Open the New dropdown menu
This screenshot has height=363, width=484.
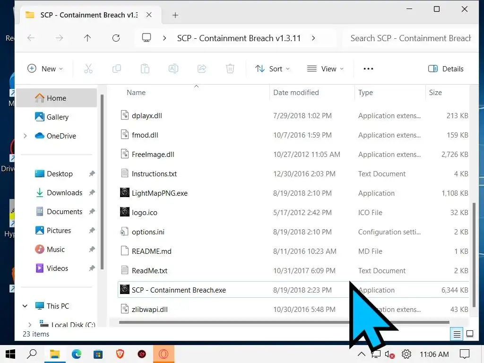[x=45, y=69]
